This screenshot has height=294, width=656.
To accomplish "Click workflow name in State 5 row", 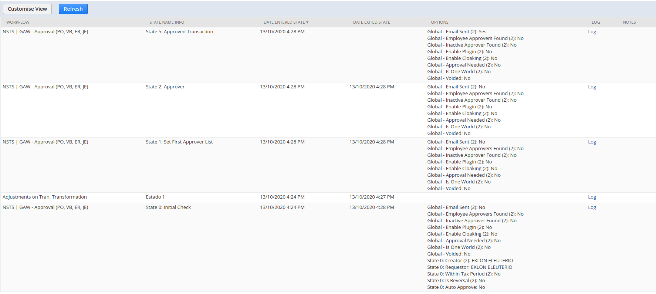I will click(45, 32).
